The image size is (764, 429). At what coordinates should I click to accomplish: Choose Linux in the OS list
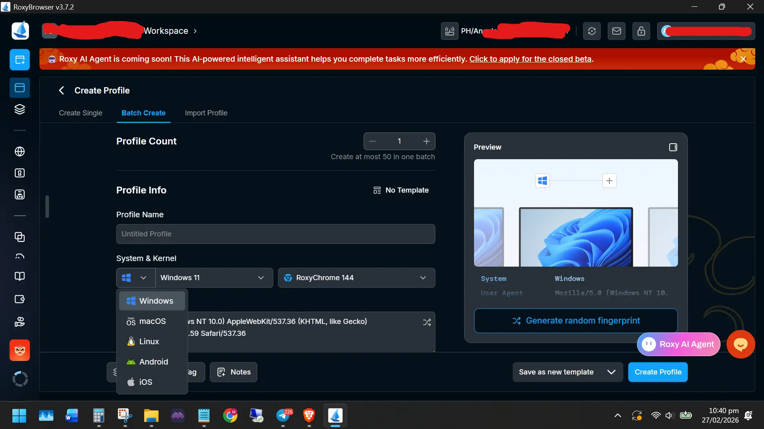click(152, 341)
